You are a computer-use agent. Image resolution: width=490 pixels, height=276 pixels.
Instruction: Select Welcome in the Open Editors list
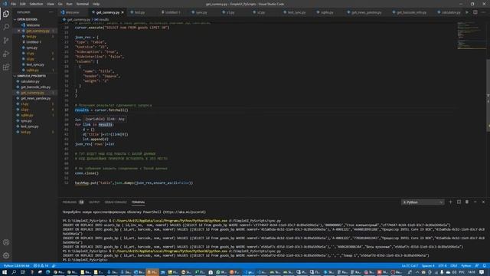point(33,25)
